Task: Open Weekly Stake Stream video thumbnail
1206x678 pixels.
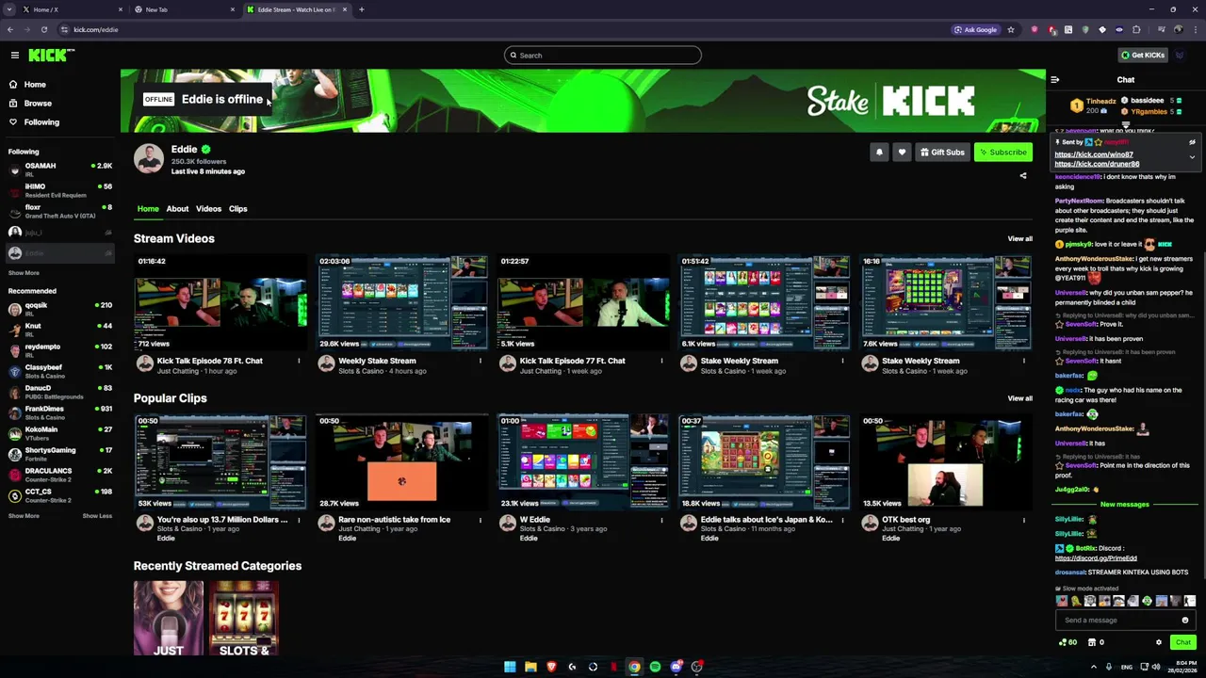Action: [401, 302]
